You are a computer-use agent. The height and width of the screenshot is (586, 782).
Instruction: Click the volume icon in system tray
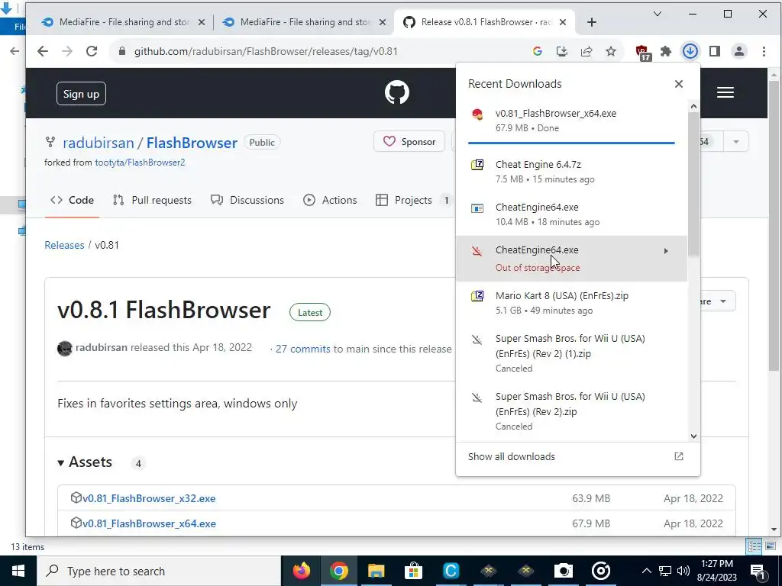[683, 571]
